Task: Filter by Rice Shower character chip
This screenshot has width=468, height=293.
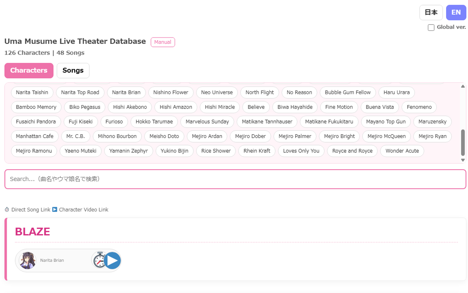Action: pyautogui.click(x=216, y=151)
